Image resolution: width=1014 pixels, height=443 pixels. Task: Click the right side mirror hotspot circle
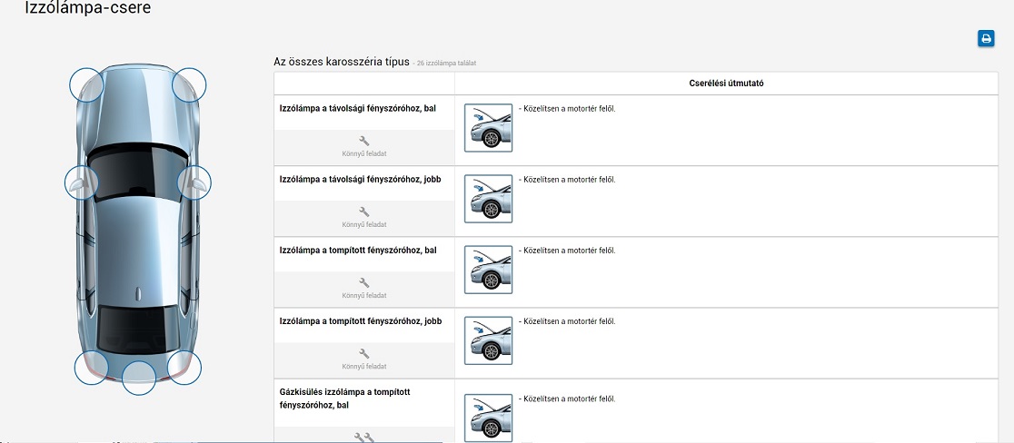pyautogui.click(x=194, y=182)
